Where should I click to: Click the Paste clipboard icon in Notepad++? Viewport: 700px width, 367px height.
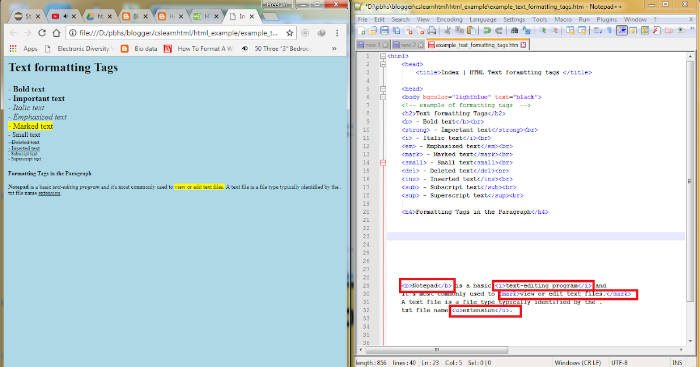point(471,30)
